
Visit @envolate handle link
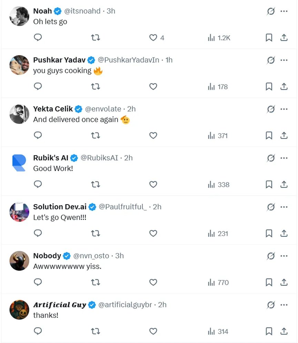(x=103, y=109)
